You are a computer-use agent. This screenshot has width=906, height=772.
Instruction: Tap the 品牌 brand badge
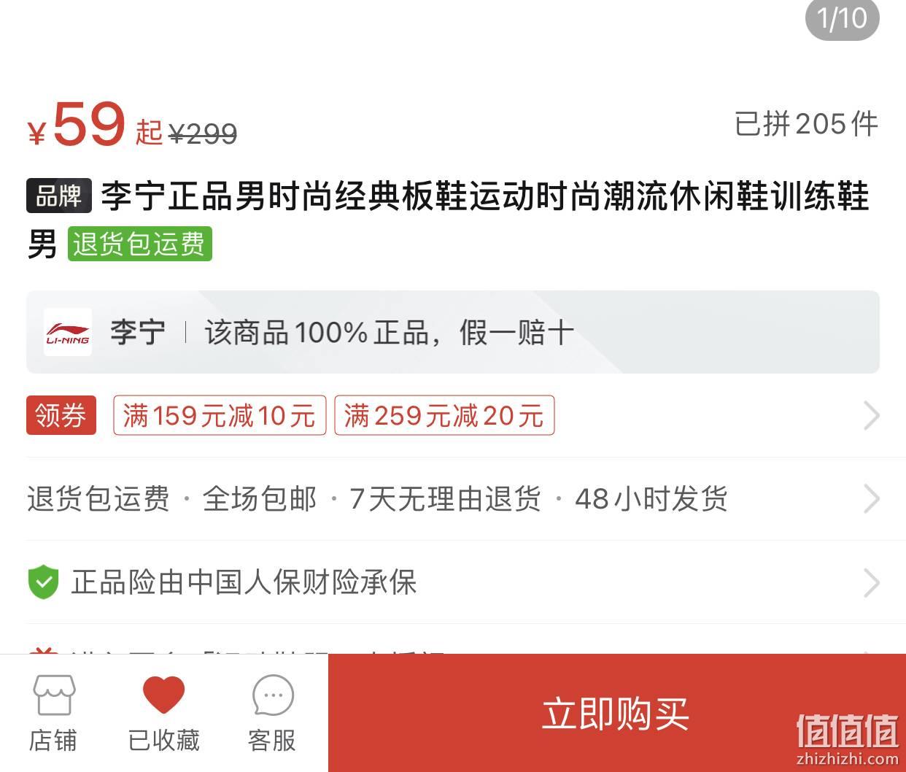(x=59, y=196)
